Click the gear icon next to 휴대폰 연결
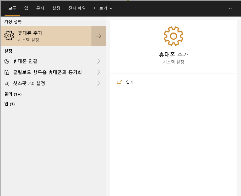The height and width of the screenshot is (196, 241). [x=7, y=61]
